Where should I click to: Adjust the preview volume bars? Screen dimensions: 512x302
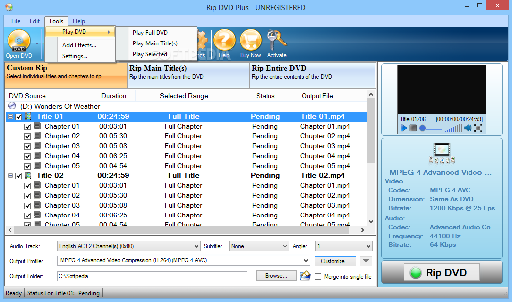[x=454, y=128]
